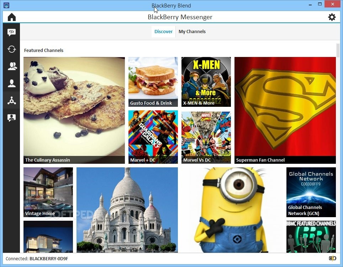Open the Updates sidebar icon
Image resolution: width=343 pixels, height=267 pixels.
tap(11, 49)
